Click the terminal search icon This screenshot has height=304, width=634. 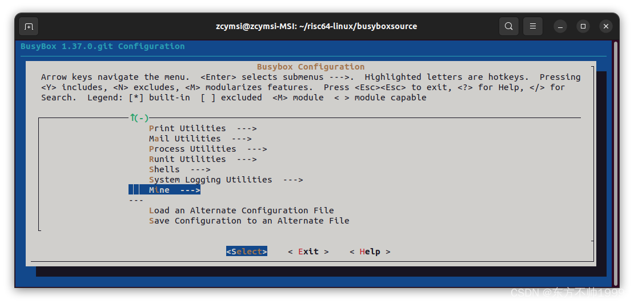point(509,27)
